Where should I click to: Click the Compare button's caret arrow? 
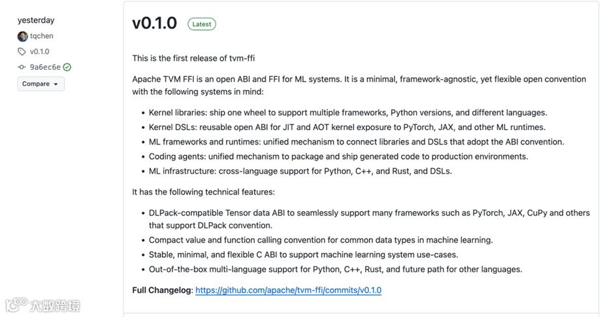click(x=56, y=84)
